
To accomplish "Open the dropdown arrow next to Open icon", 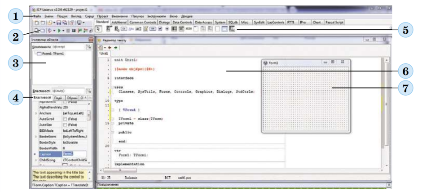I will click(54, 22).
